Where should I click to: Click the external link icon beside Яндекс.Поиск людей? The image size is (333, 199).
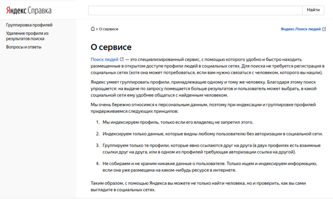tap(324, 29)
